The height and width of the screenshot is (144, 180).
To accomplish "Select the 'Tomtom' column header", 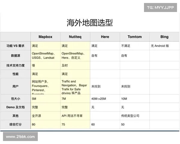I will (135, 37).
